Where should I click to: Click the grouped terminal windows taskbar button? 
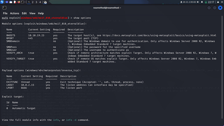[45, 2]
